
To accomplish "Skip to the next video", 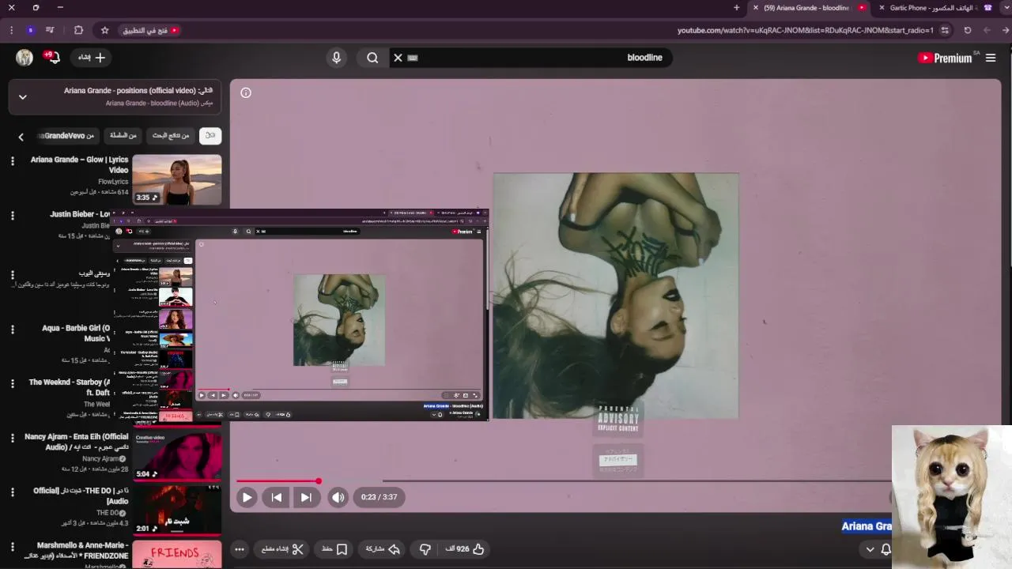I will (x=306, y=497).
